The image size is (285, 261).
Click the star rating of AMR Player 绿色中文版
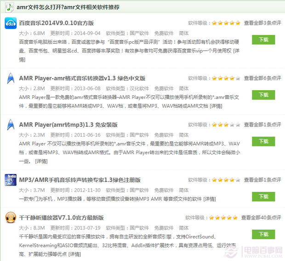click(x=226, y=78)
